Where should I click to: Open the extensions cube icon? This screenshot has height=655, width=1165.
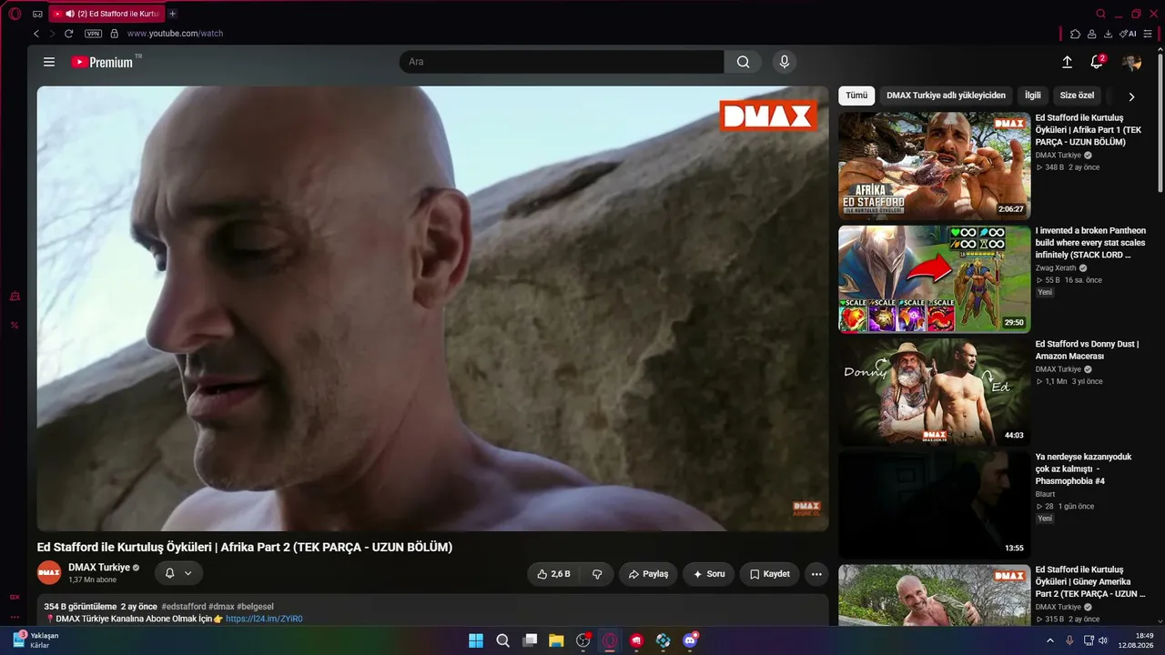tap(1075, 34)
